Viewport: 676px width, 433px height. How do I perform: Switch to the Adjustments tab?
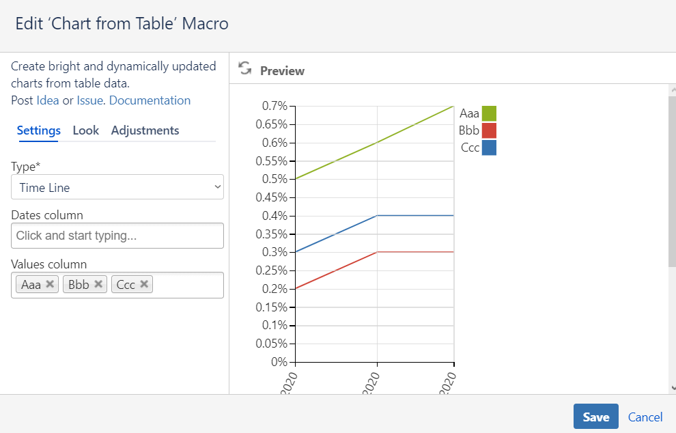coord(145,130)
